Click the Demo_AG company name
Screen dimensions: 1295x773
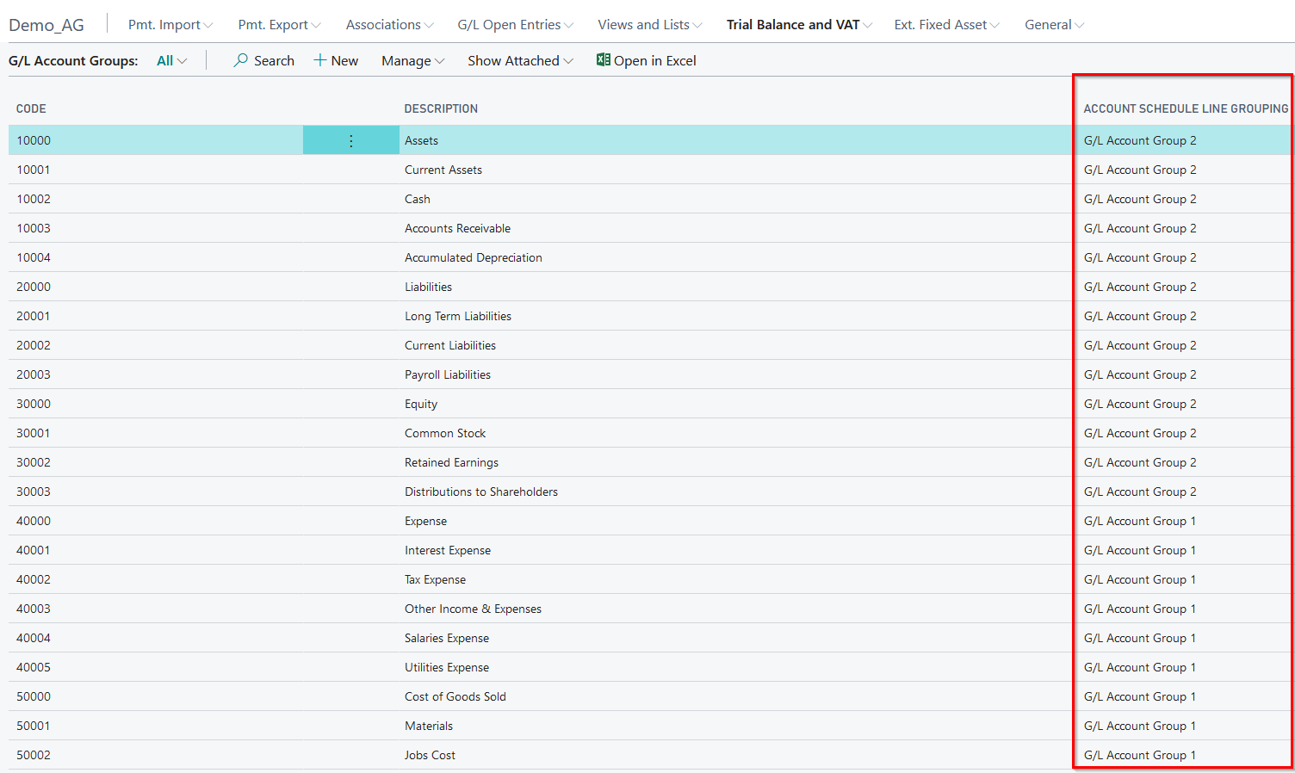(x=46, y=25)
